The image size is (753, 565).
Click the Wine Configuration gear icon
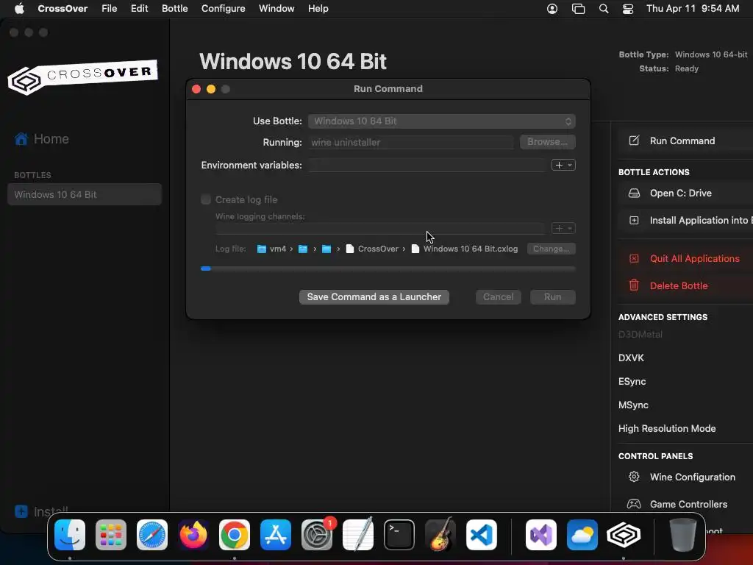[634, 477]
